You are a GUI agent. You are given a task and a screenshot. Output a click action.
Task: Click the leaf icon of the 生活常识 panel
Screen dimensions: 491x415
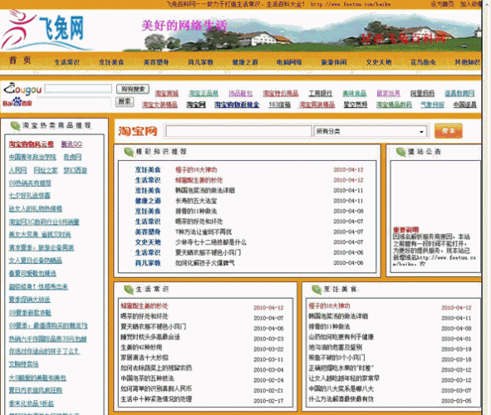point(129,290)
